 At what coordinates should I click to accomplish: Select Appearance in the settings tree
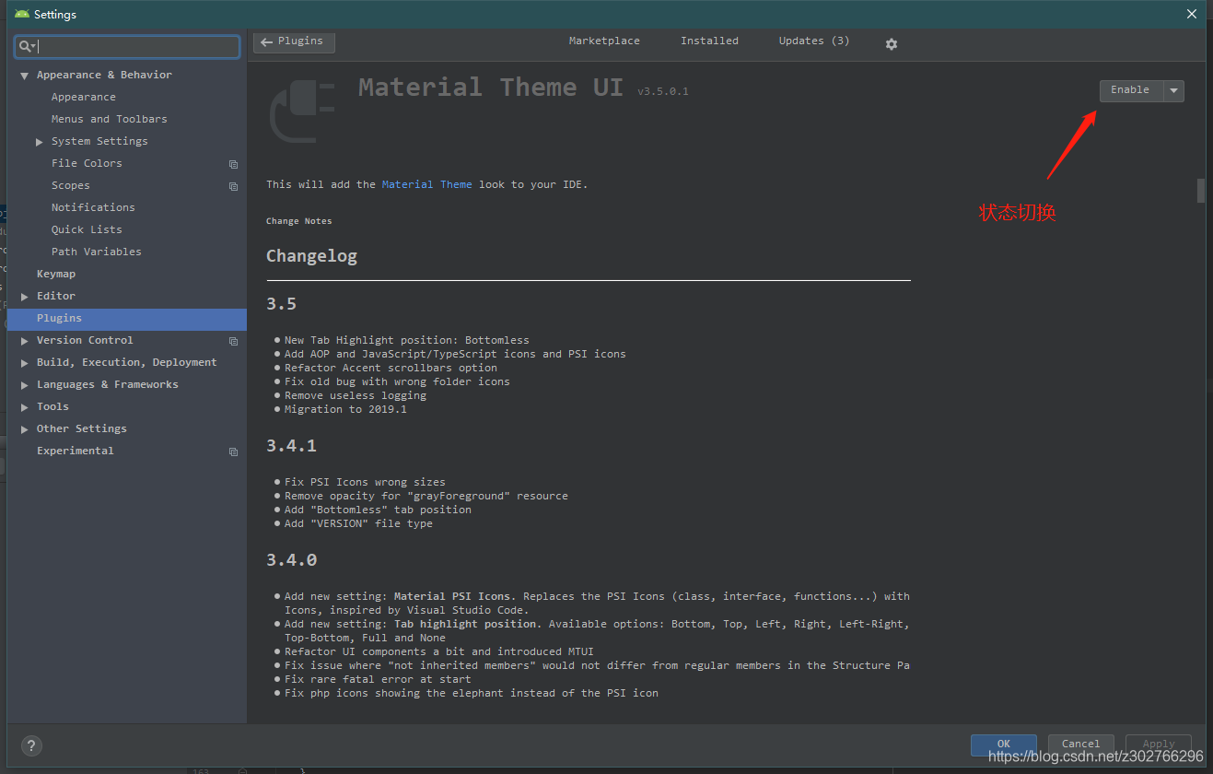pos(84,97)
